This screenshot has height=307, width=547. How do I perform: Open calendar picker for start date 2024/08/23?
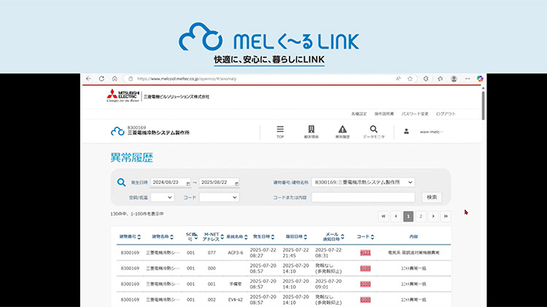[188, 183]
